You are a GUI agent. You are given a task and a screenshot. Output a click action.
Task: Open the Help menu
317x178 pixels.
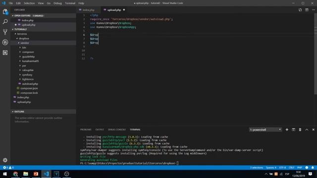click(x=81, y=3)
